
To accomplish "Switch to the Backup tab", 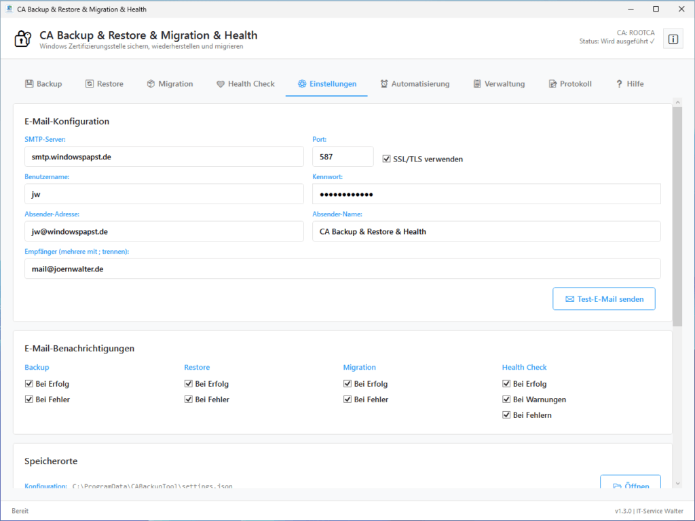I will pyautogui.click(x=43, y=83).
